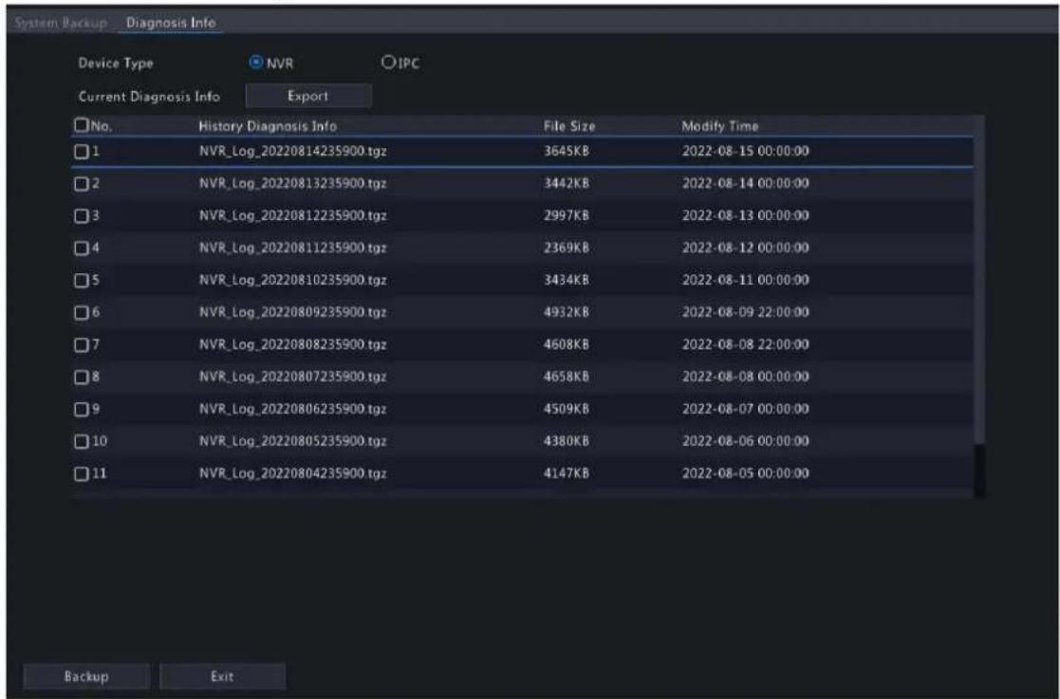Switch to the System Backup tab
The width and height of the screenshot is (1060, 699).
tap(61, 22)
